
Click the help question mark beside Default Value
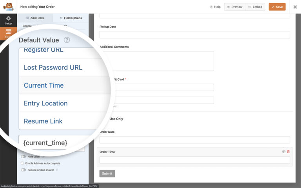tap(67, 40)
